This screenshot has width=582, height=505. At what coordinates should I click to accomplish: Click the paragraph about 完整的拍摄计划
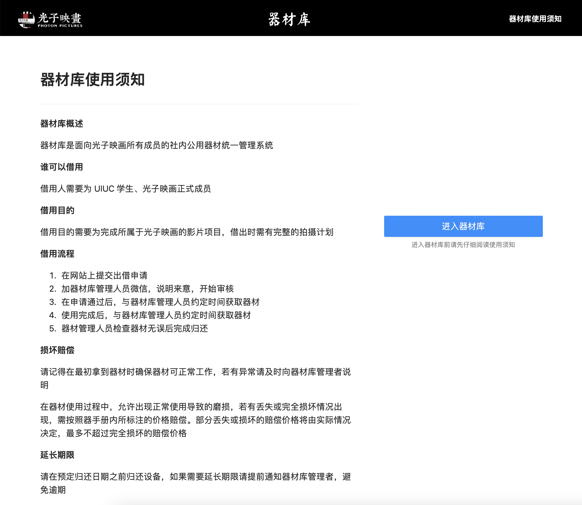[187, 232]
